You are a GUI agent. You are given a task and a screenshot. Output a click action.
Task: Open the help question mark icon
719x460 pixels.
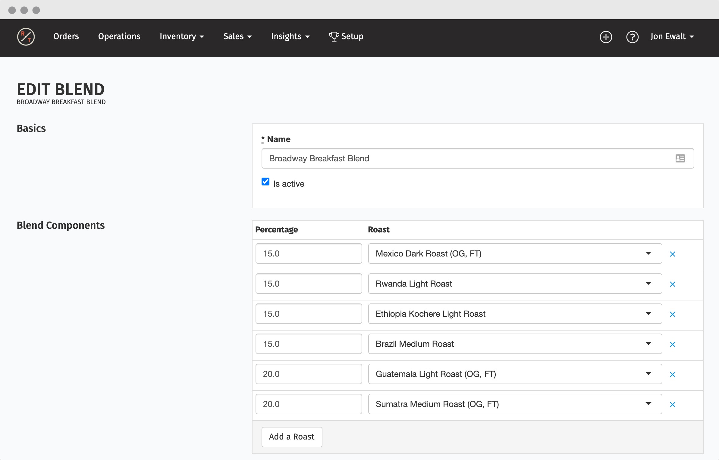[632, 37]
